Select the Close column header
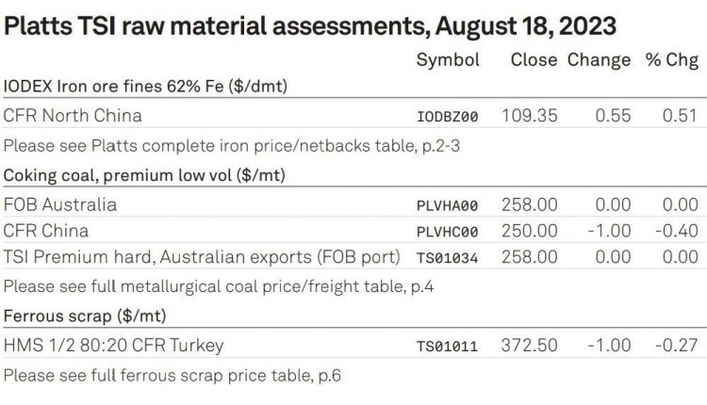The image size is (707, 405). 534,59
